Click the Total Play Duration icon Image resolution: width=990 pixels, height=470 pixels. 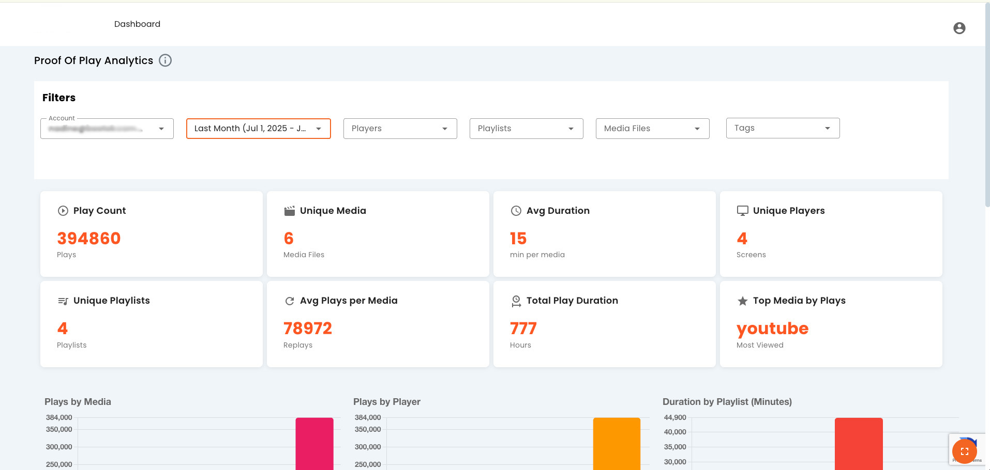pyautogui.click(x=516, y=301)
